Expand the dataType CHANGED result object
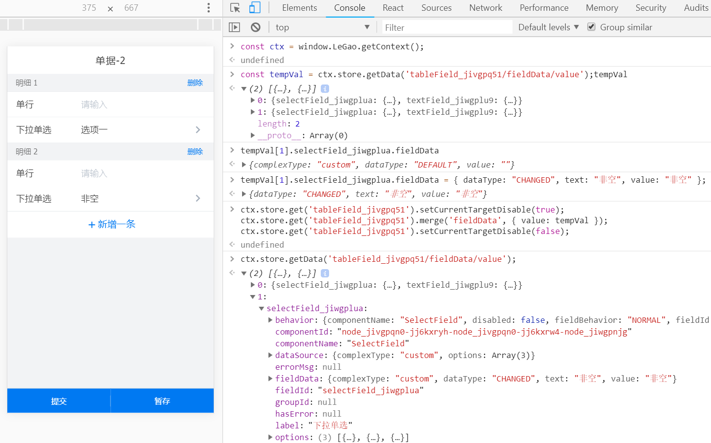The image size is (711, 443). coord(244,194)
